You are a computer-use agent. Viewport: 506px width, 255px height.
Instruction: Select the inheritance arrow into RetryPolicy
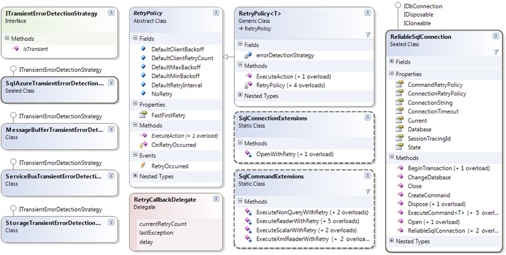(229, 56)
